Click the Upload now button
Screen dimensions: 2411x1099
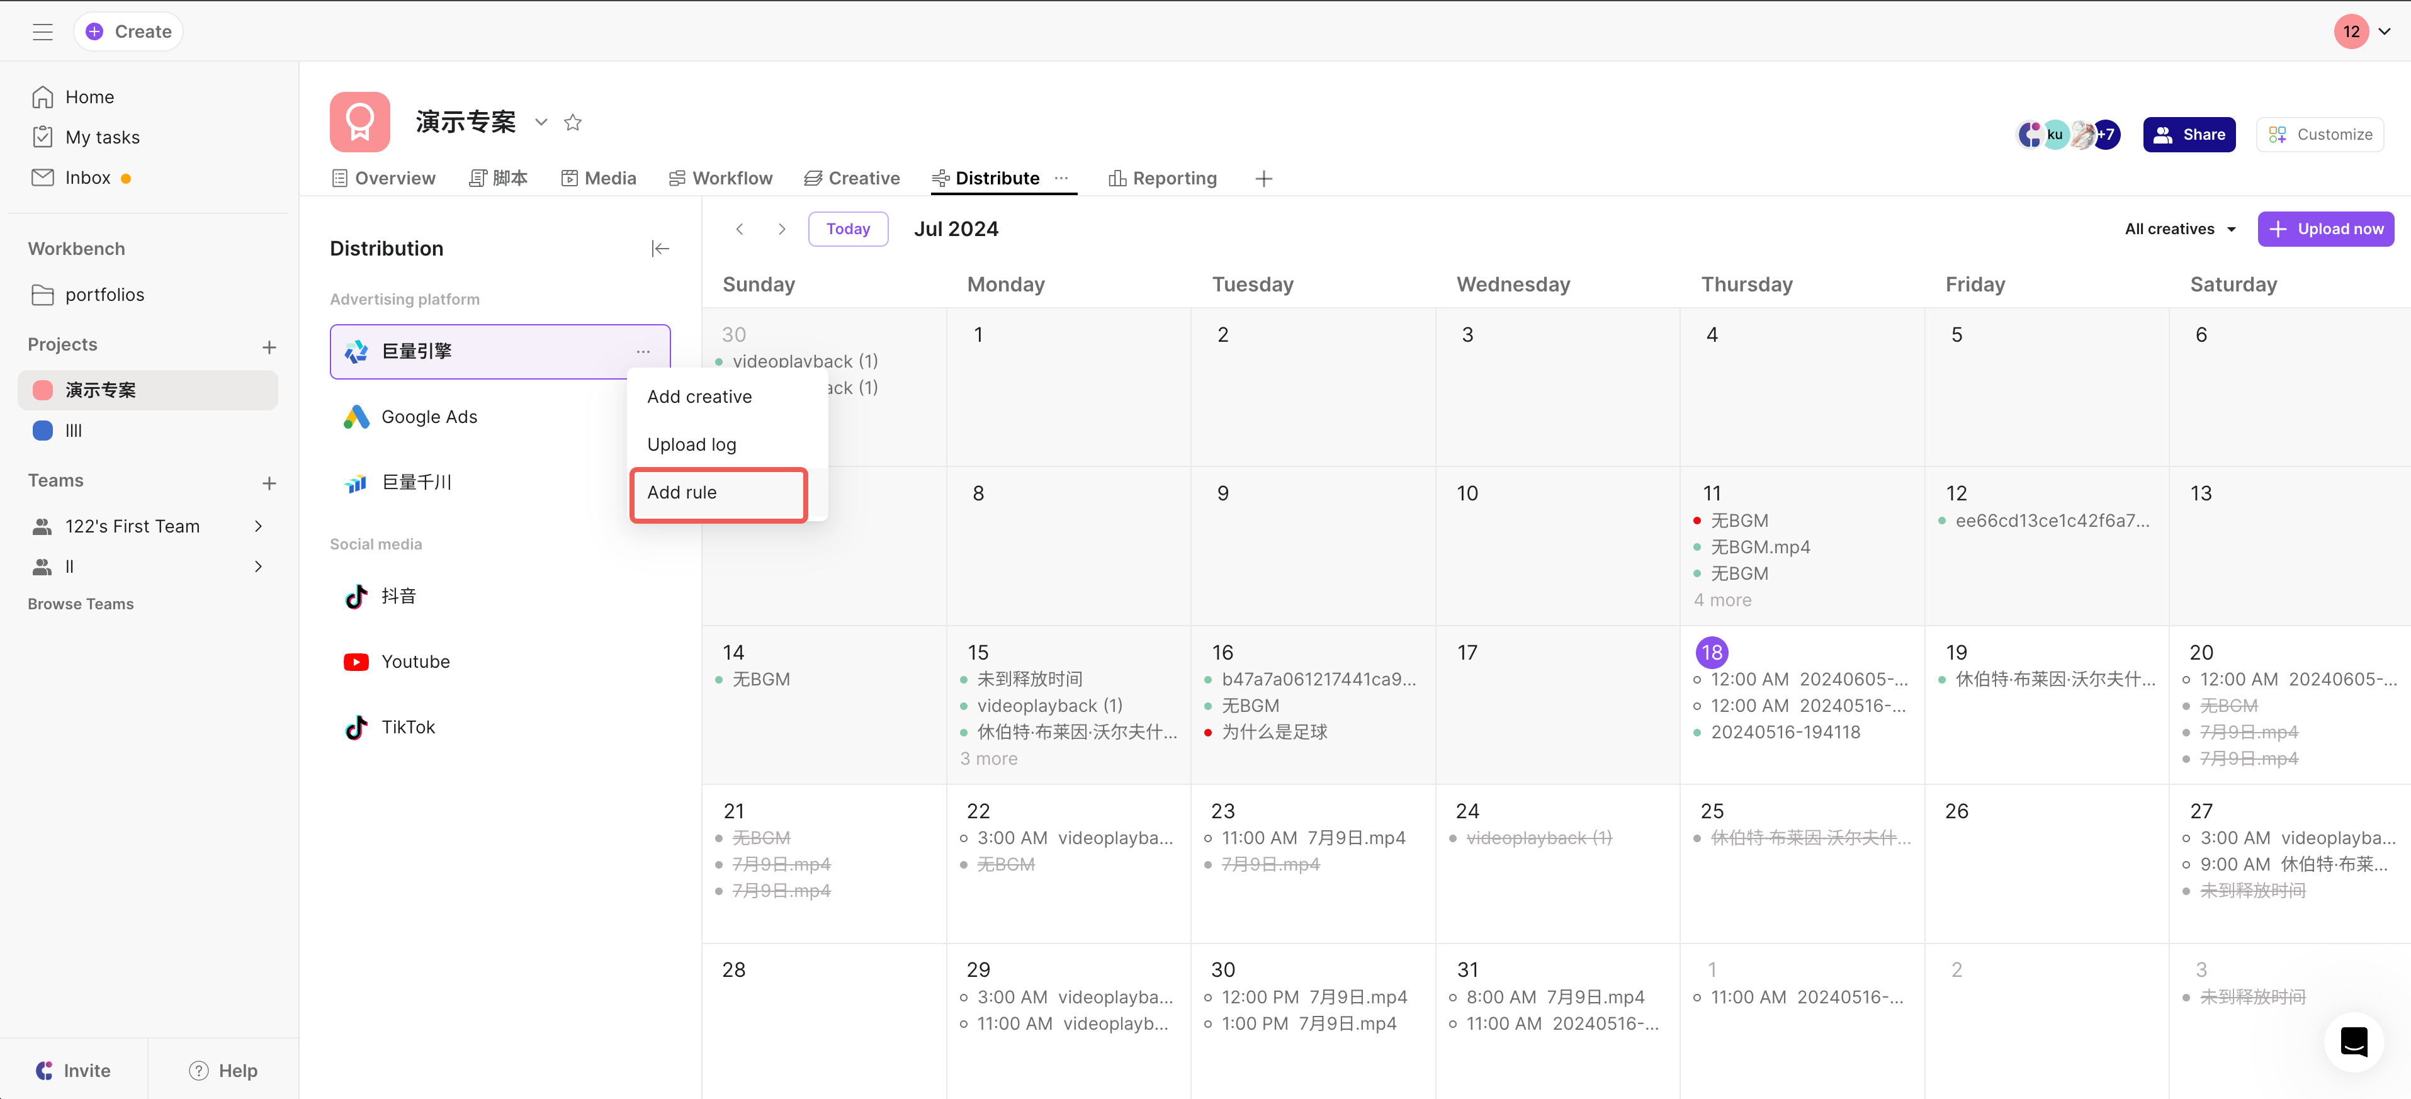click(2325, 229)
